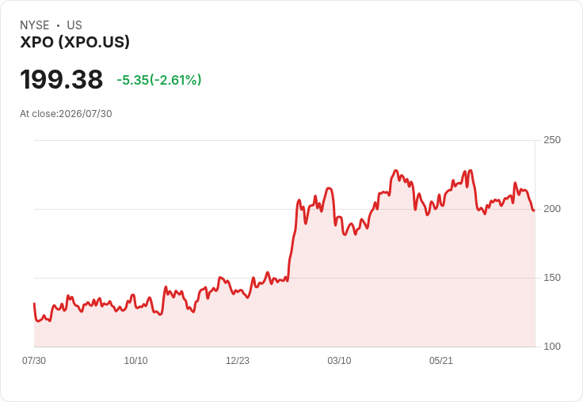
Task: Click the 05/21 date axis label
Action: 441,361
